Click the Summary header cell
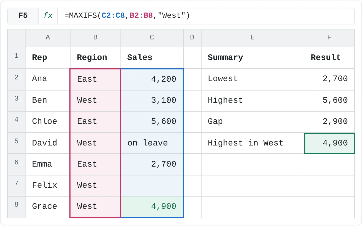 253,58
